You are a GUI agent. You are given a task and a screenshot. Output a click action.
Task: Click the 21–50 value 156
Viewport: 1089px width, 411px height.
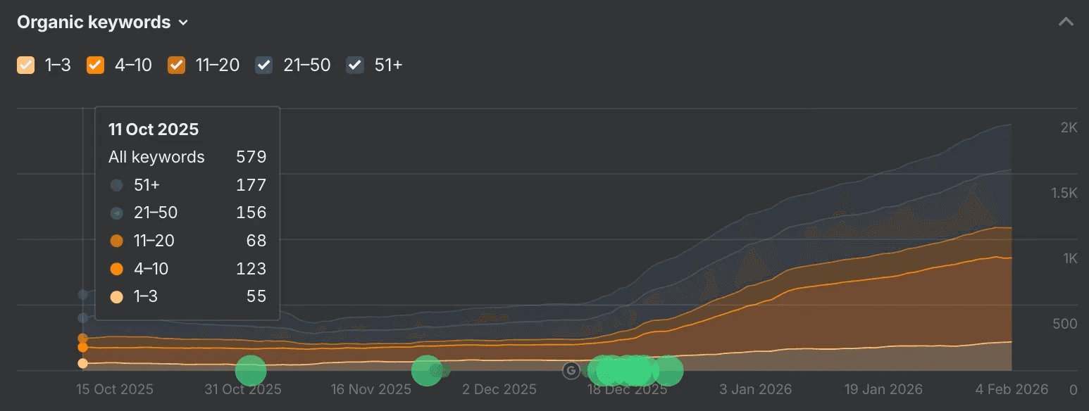pyautogui.click(x=251, y=213)
